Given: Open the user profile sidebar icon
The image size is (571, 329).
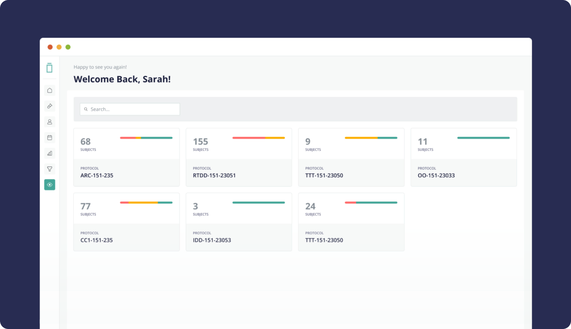Looking at the screenshot, I should (x=50, y=122).
